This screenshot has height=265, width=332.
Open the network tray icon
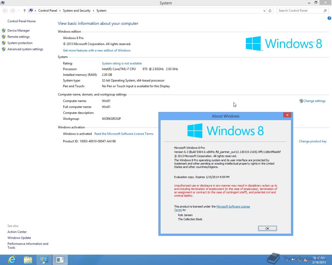tap(300, 260)
